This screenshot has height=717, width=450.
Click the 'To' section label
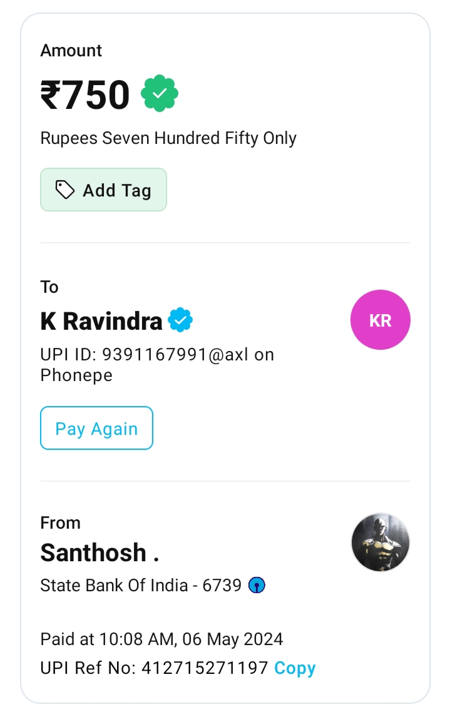49,287
